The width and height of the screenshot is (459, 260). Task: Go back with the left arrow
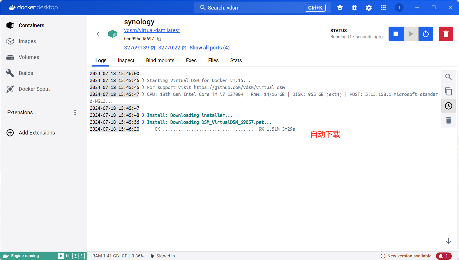click(98, 34)
